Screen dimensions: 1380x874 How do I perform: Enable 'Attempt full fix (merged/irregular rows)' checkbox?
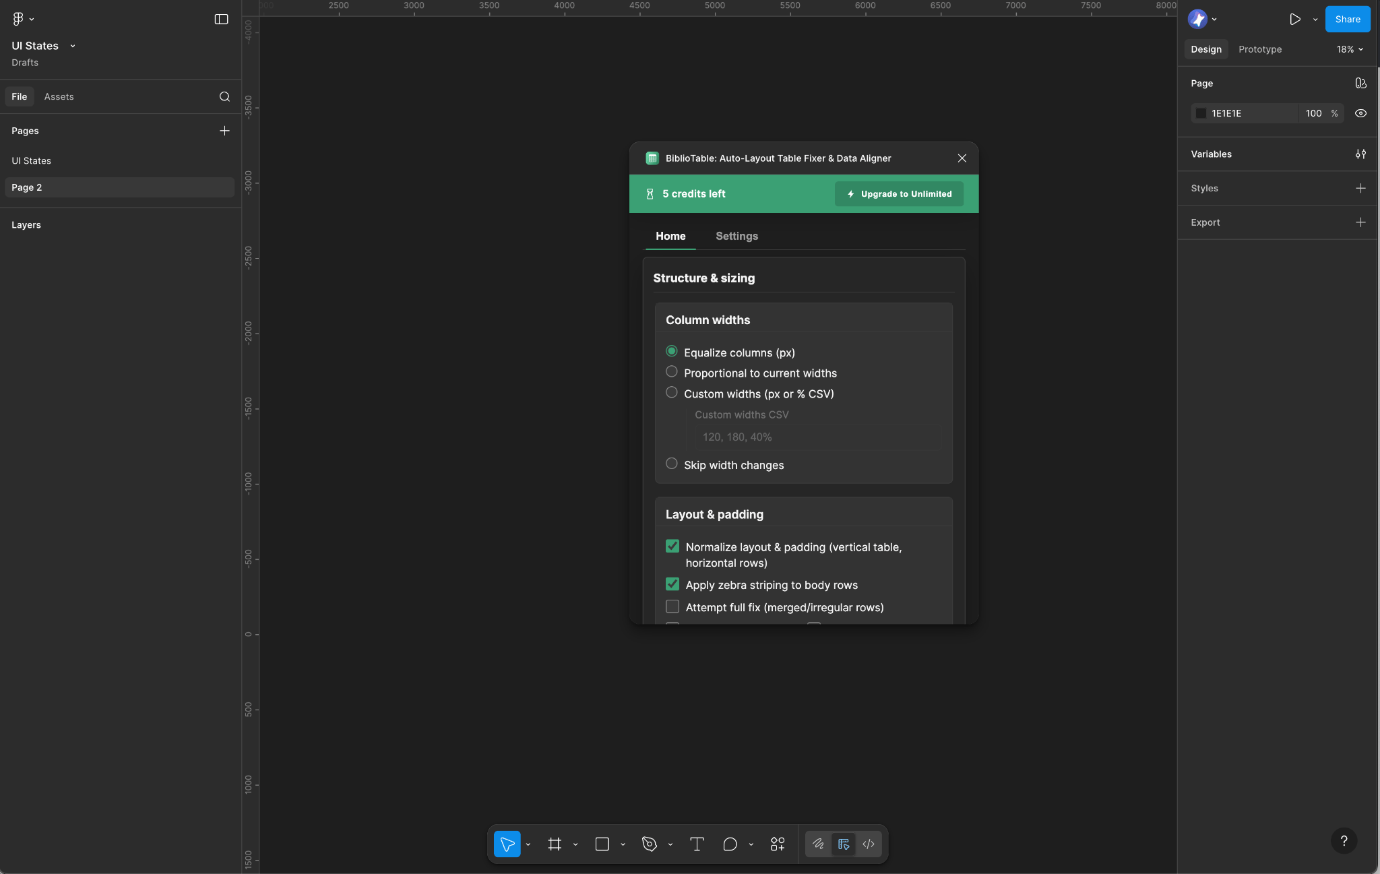672,606
